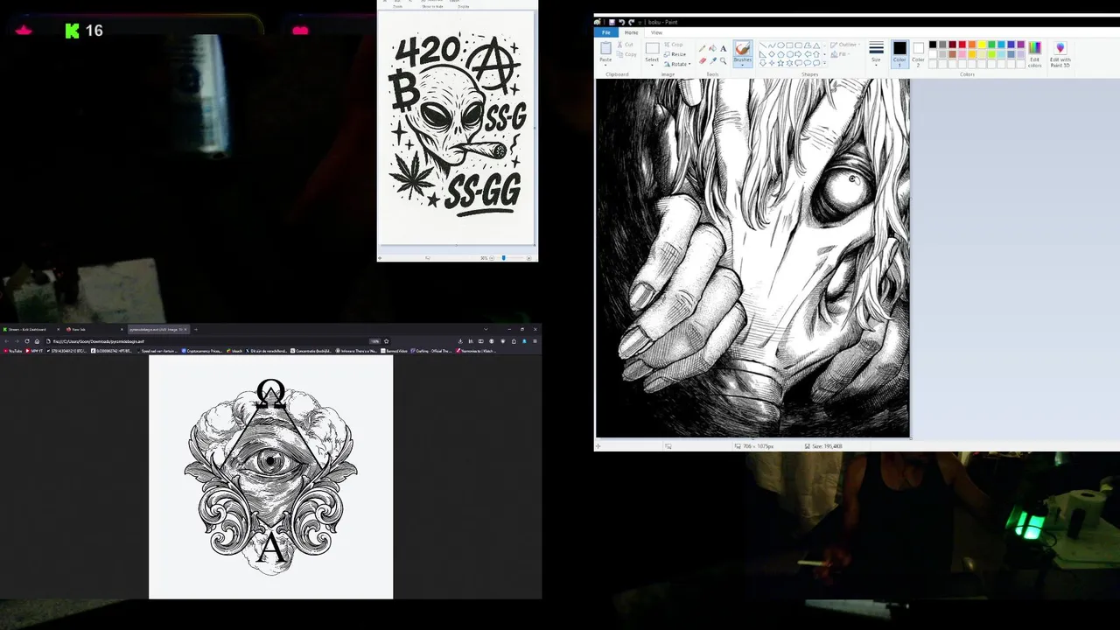Open a new browser tab with plus
Image resolution: width=1120 pixels, height=630 pixels.
tap(196, 329)
